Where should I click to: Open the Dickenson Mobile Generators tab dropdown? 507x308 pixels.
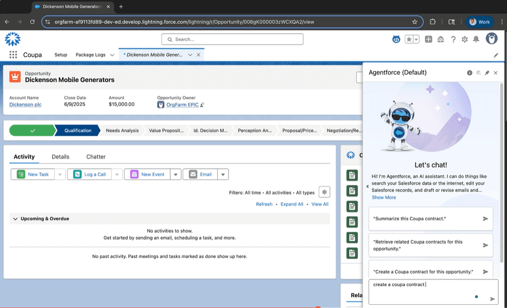coord(190,55)
